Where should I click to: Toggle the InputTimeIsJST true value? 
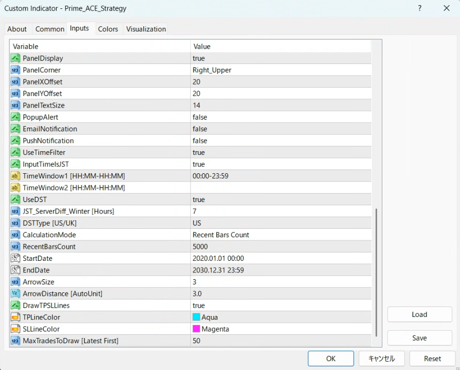[281, 164]
